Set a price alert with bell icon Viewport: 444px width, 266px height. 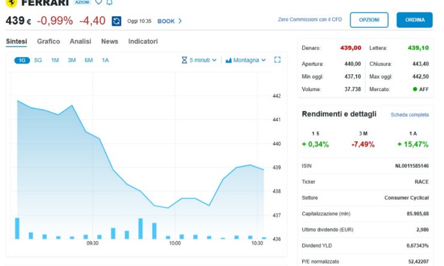[x=109, y=2]
